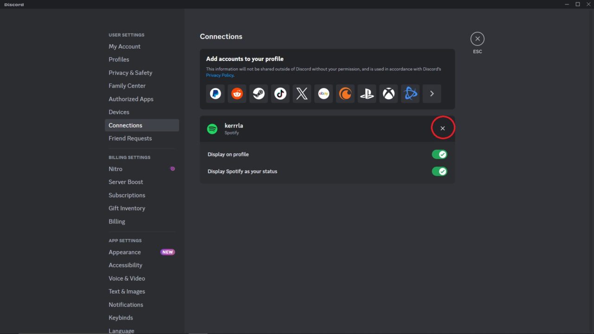The image size is (594, 334).
Task: Connect an Xbox account
Action: point(388,93)
